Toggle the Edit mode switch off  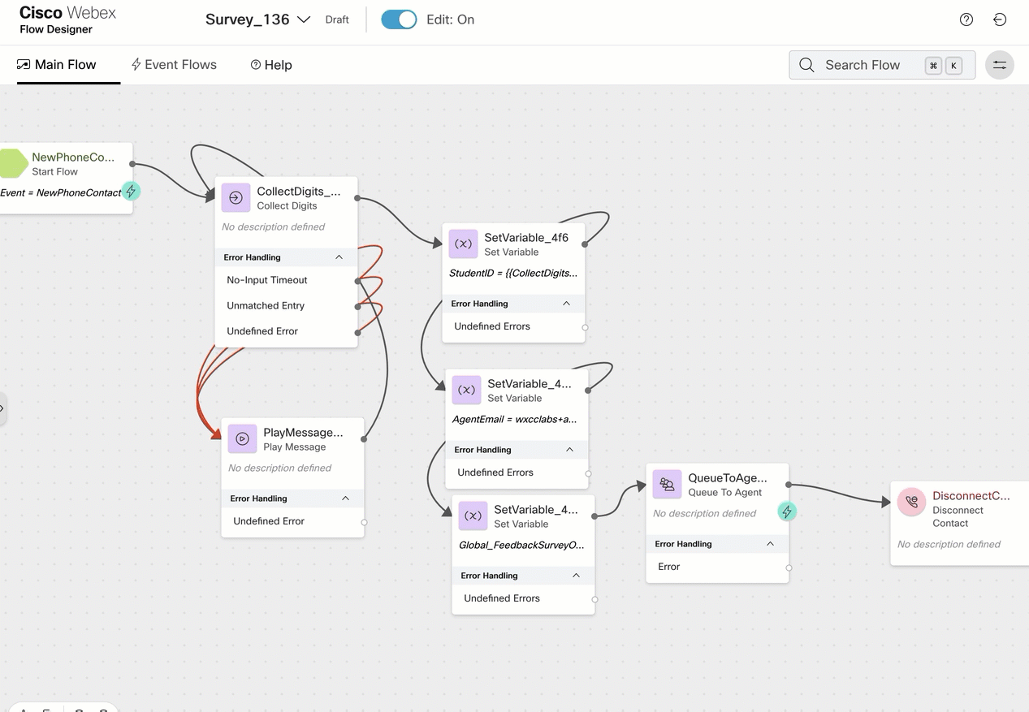coord(399,19)
